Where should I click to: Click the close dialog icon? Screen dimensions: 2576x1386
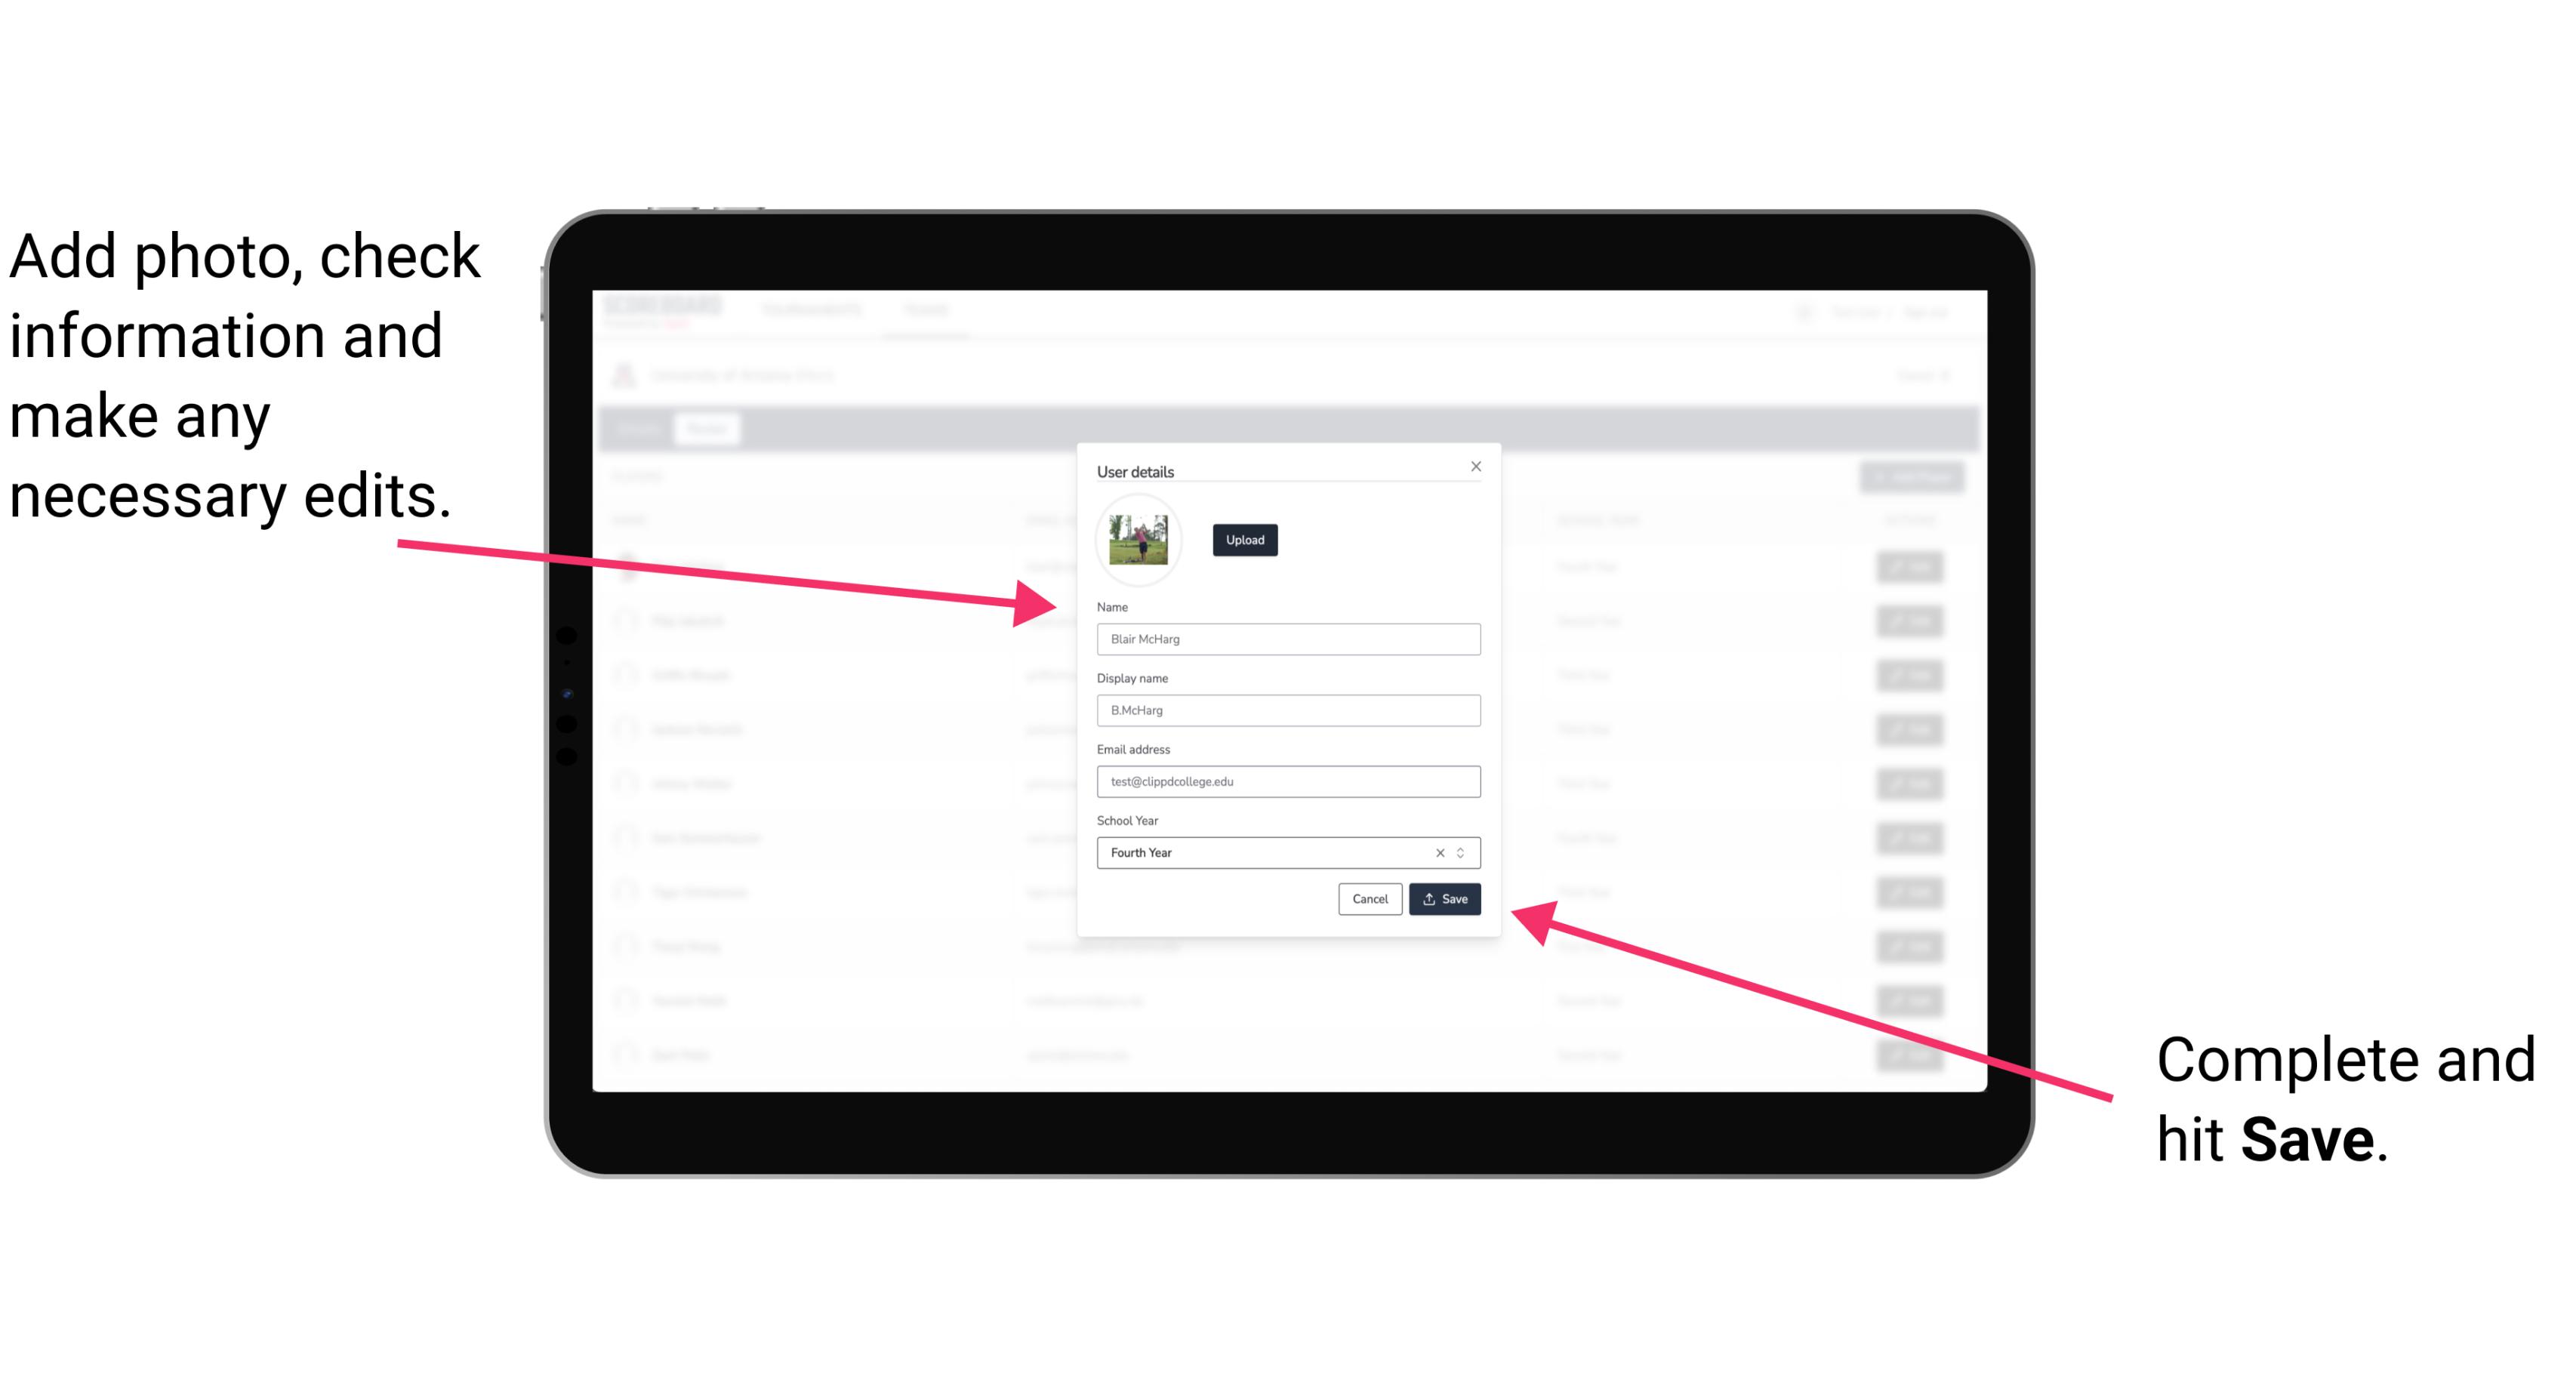1475,466
